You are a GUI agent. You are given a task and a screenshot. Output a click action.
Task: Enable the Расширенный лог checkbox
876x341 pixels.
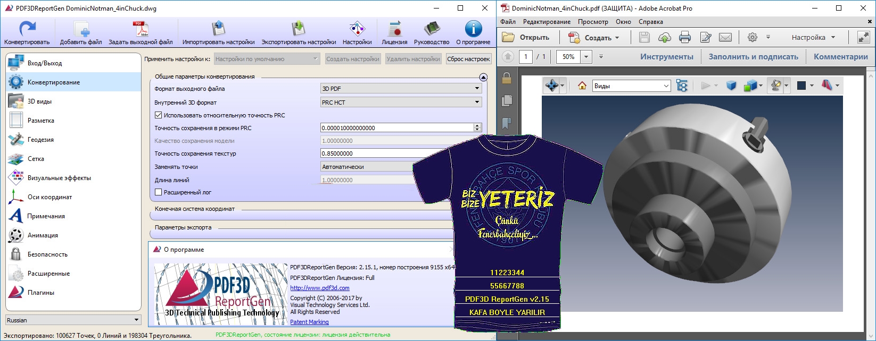click(158, 192)
